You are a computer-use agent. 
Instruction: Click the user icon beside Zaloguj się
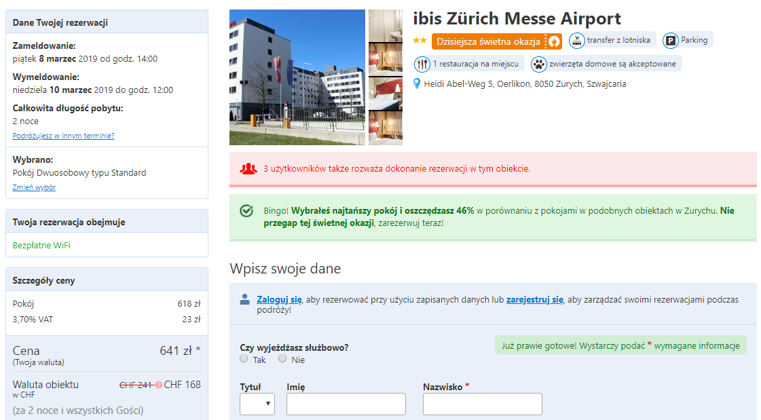(x=244, y=299)
